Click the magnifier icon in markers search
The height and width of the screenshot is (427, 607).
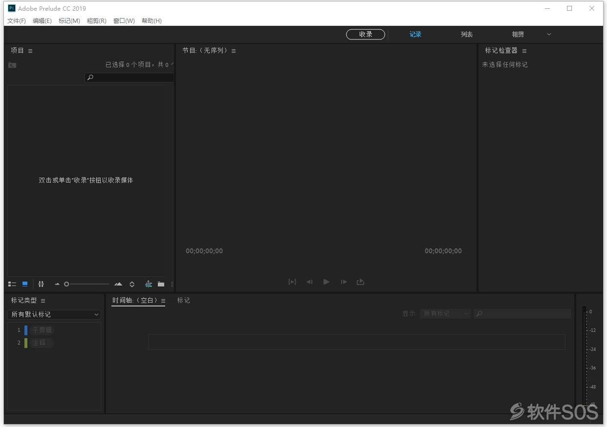479,314
